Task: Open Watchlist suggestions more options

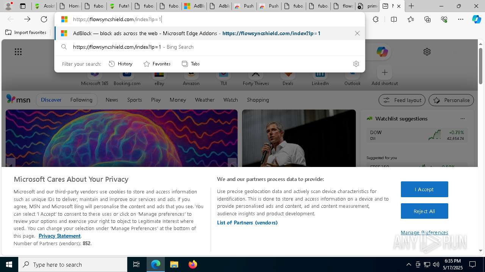Action: (x=462, y=119)
